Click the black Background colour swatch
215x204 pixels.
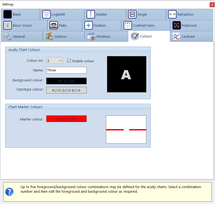click(x=66, y=81)
